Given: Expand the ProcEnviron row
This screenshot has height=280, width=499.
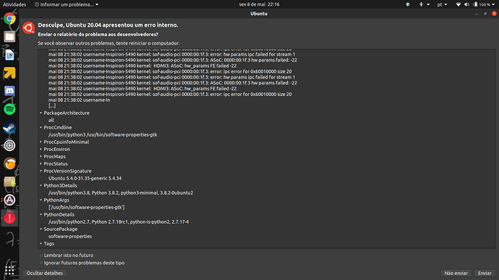Looking at the screenshot, I should tap(40, 149).
